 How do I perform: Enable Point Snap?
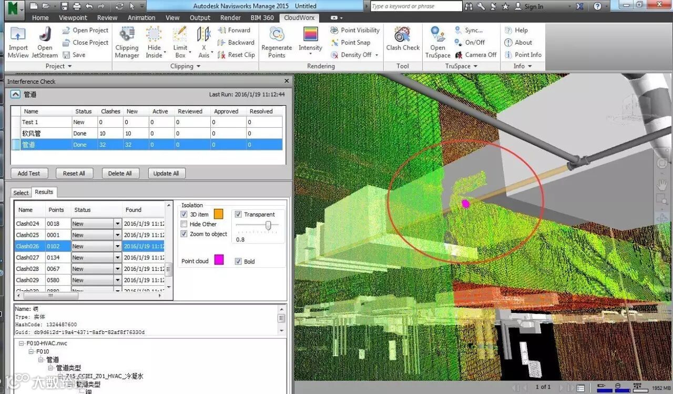[350, 43]
